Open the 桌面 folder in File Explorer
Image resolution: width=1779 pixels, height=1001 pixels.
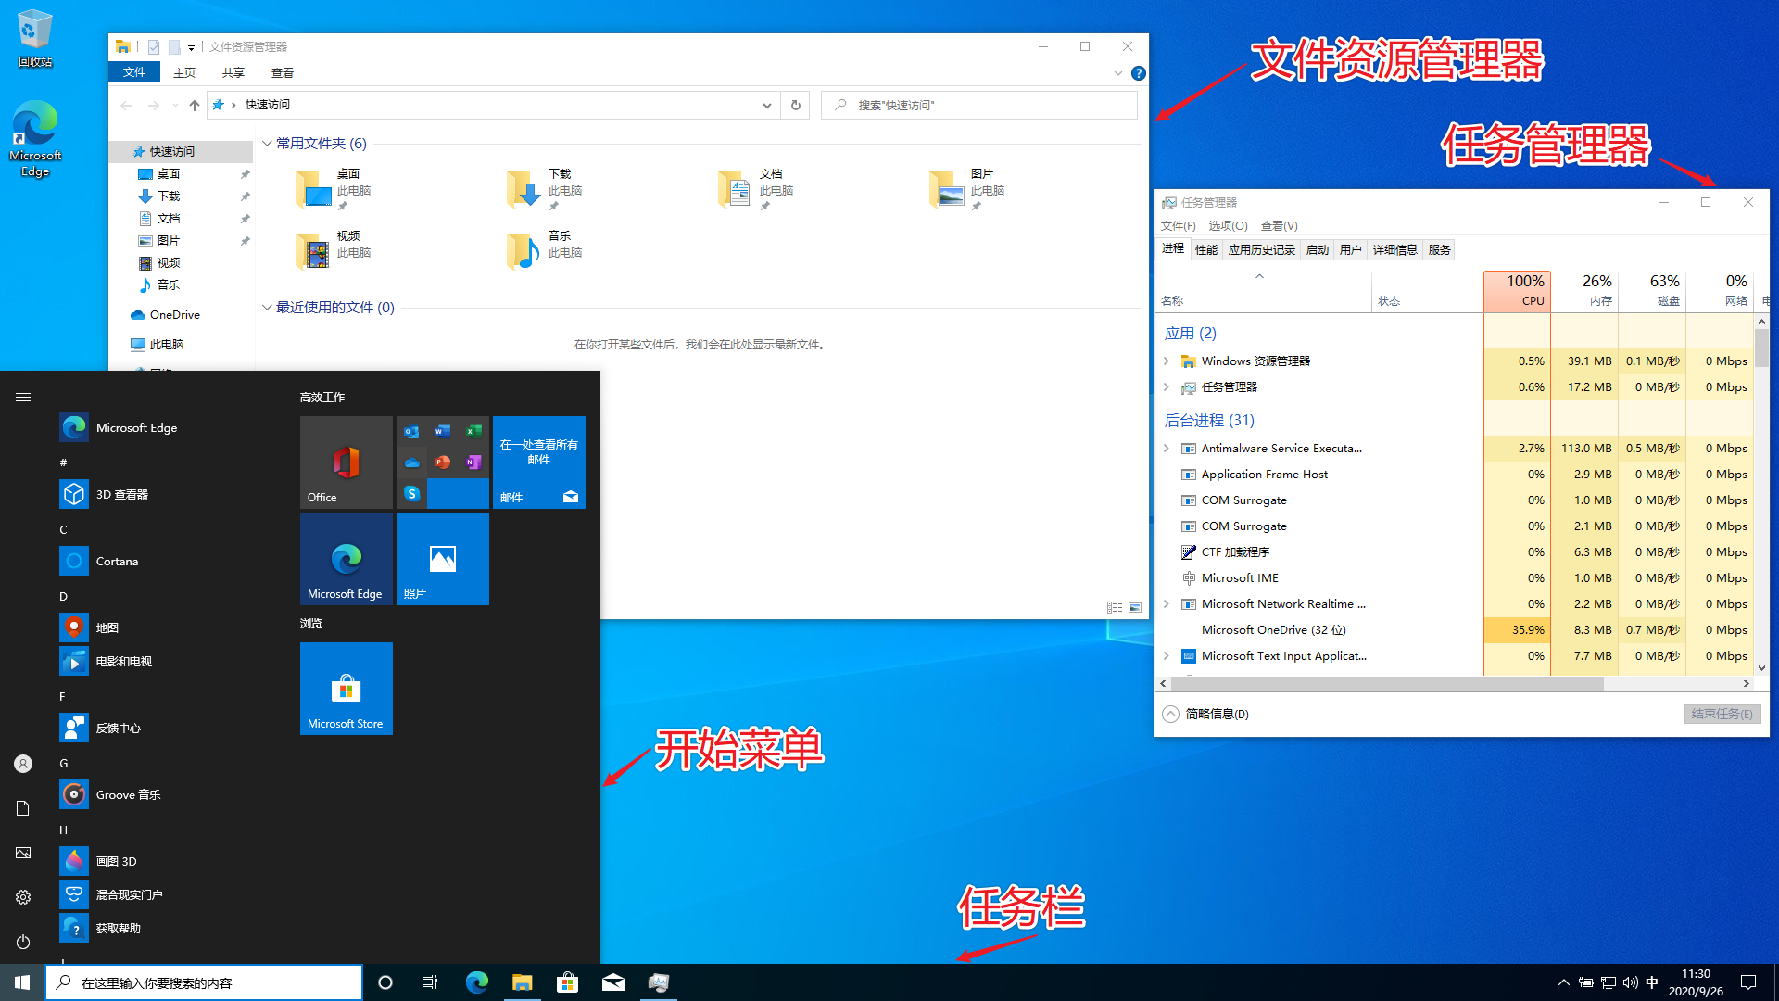(x=334, y=190)
